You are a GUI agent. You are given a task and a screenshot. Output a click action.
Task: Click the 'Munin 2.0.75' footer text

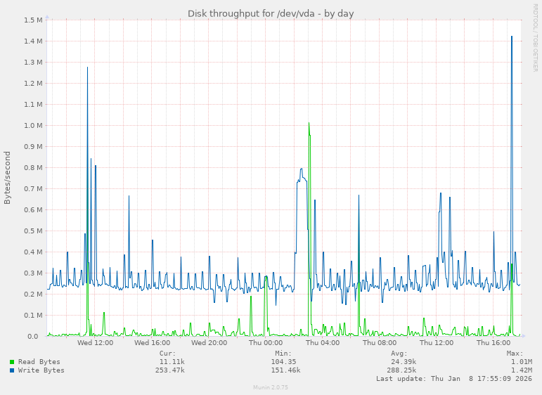(x=271, y=387)
